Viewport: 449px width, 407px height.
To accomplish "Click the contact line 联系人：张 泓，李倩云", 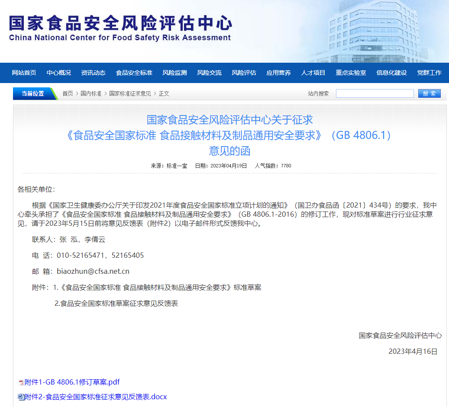I will coord(69,239).
